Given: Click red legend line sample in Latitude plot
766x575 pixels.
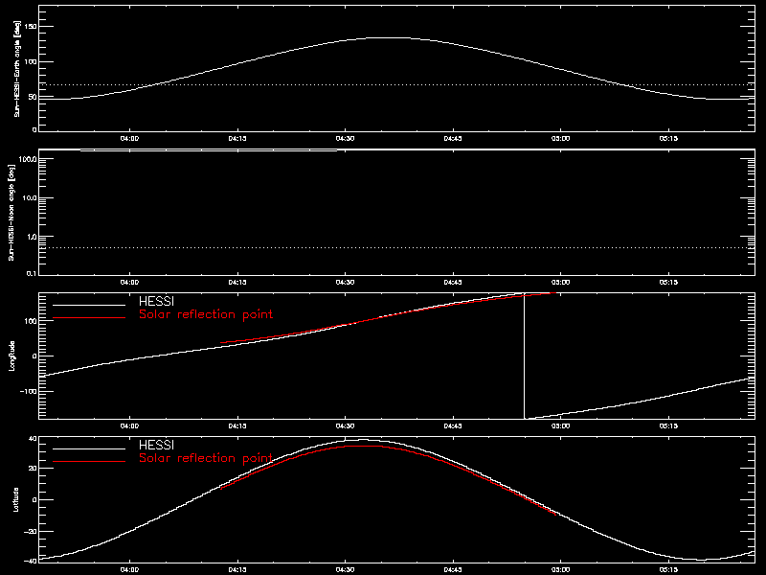Looking at the screenshot, I should pos(89,462).
